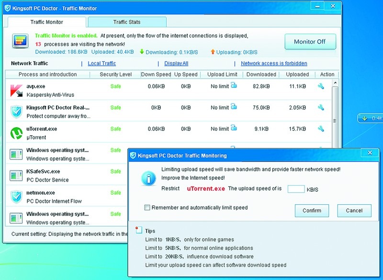Open action wrench for avp.exe row

tap(321, 86)
